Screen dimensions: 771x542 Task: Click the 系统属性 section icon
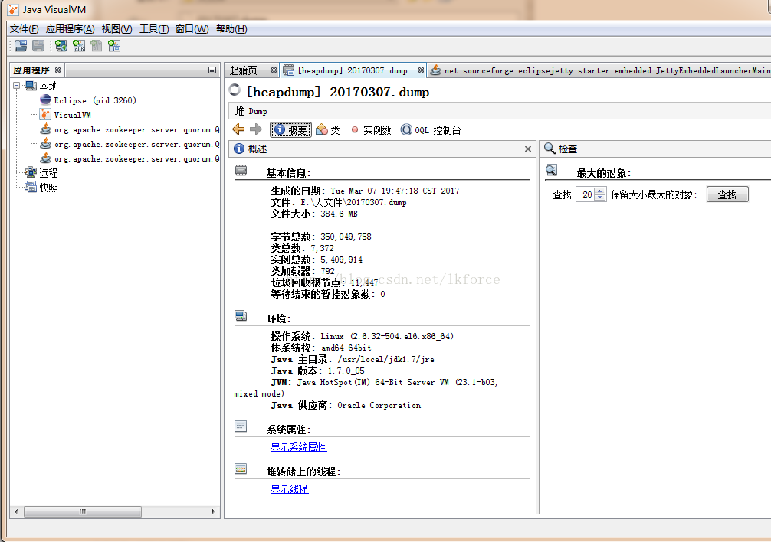tap(241, 426)
